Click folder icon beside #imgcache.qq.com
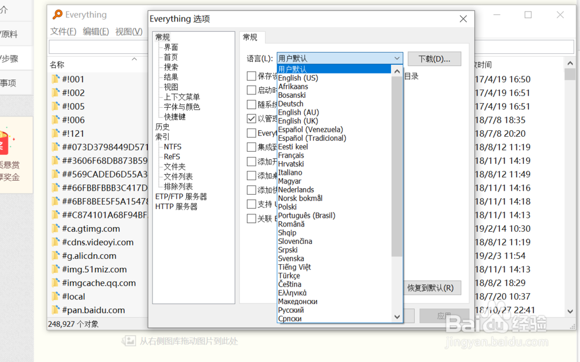The image size is (580, 362). point(56,283)
